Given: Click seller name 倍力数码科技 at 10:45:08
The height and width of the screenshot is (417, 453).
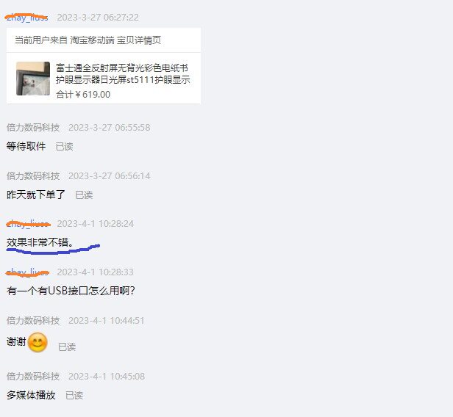Looking at the screenshot, I should [33, 377].
